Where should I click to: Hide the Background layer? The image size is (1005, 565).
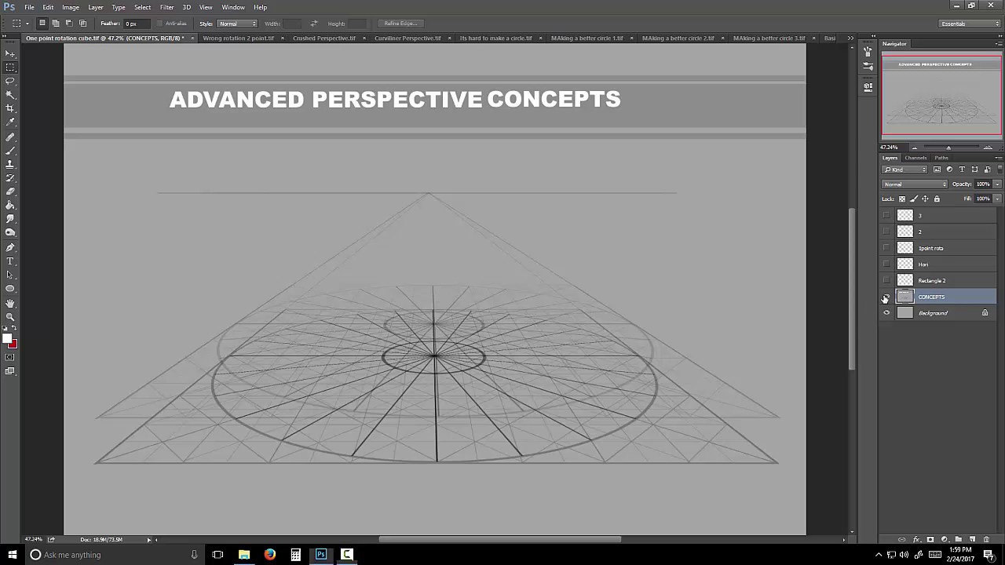click(886, 313)
